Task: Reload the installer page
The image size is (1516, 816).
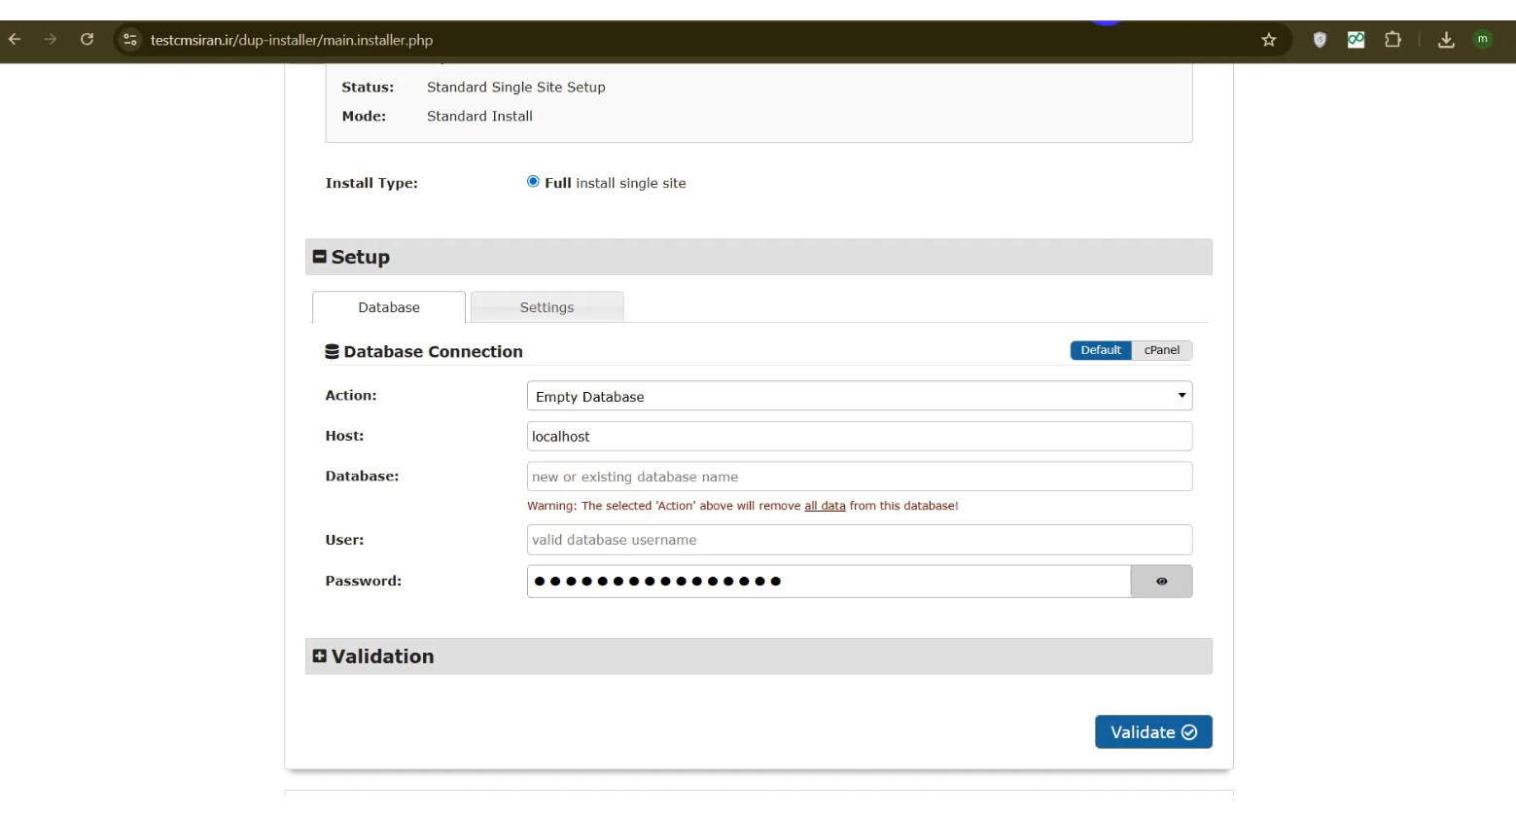Action: (87, 40)
